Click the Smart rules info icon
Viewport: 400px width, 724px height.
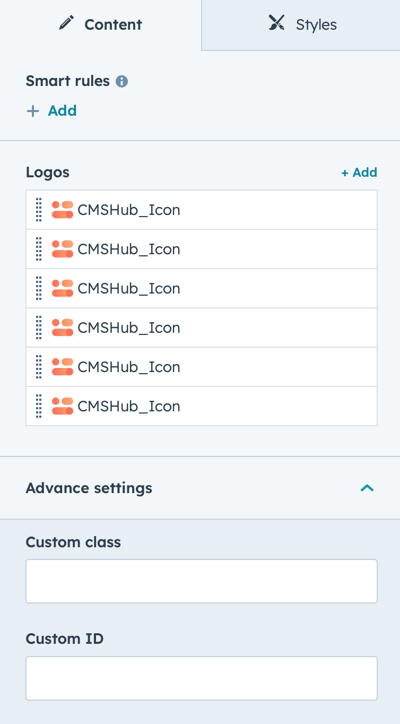[x=122, y=82]
